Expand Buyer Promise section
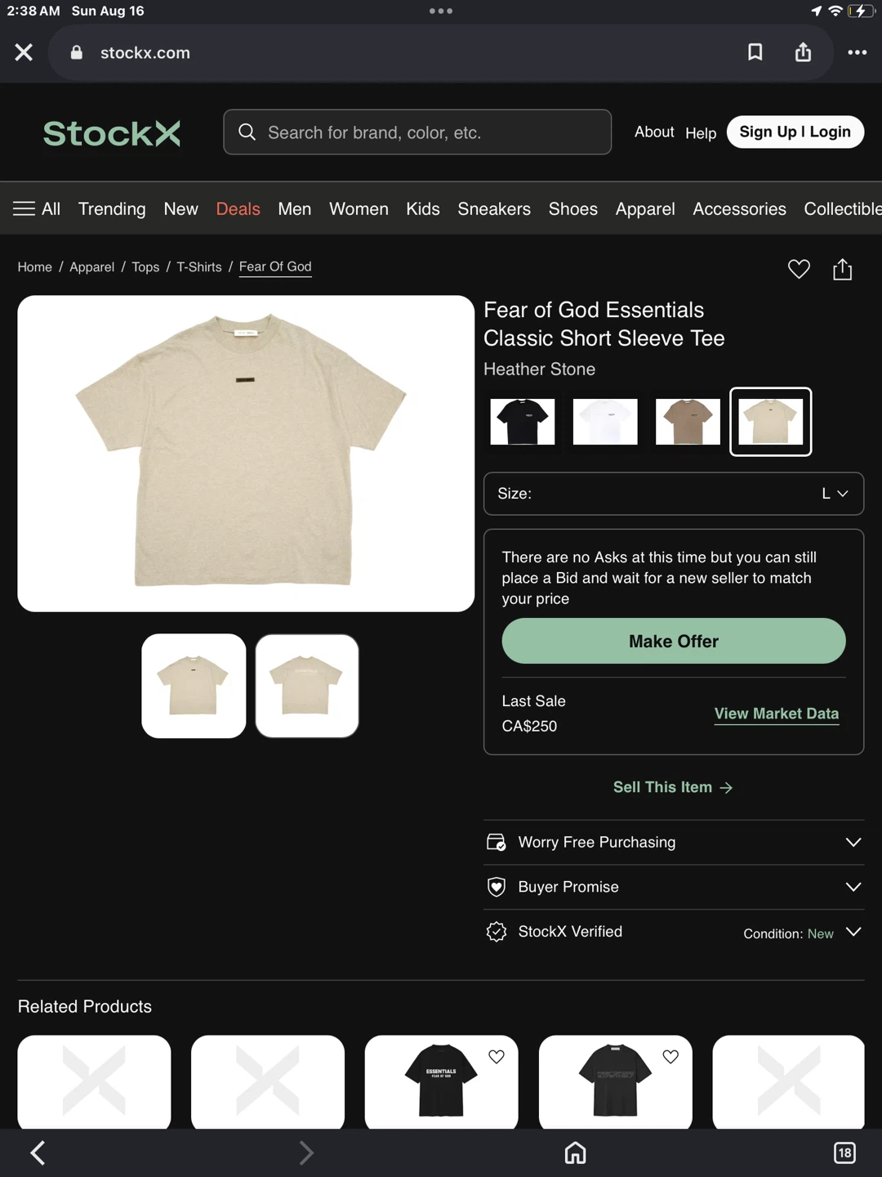The width and height of the screenshot is (882, 1177). click(x=674, y=887)
